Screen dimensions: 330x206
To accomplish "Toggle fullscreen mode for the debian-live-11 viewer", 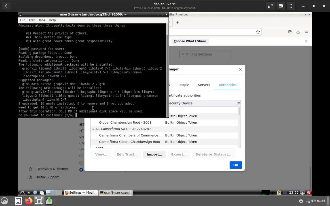I will [x=270, y=6].
